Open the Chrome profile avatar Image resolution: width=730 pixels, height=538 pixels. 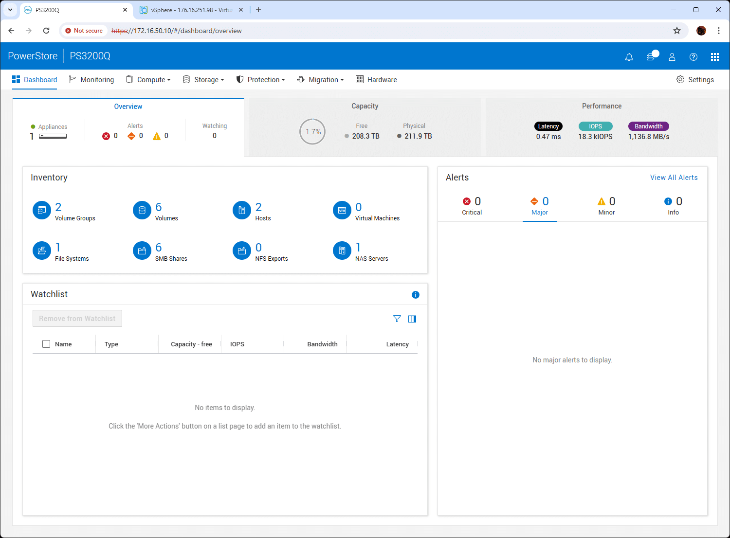[x=701, y=31]
